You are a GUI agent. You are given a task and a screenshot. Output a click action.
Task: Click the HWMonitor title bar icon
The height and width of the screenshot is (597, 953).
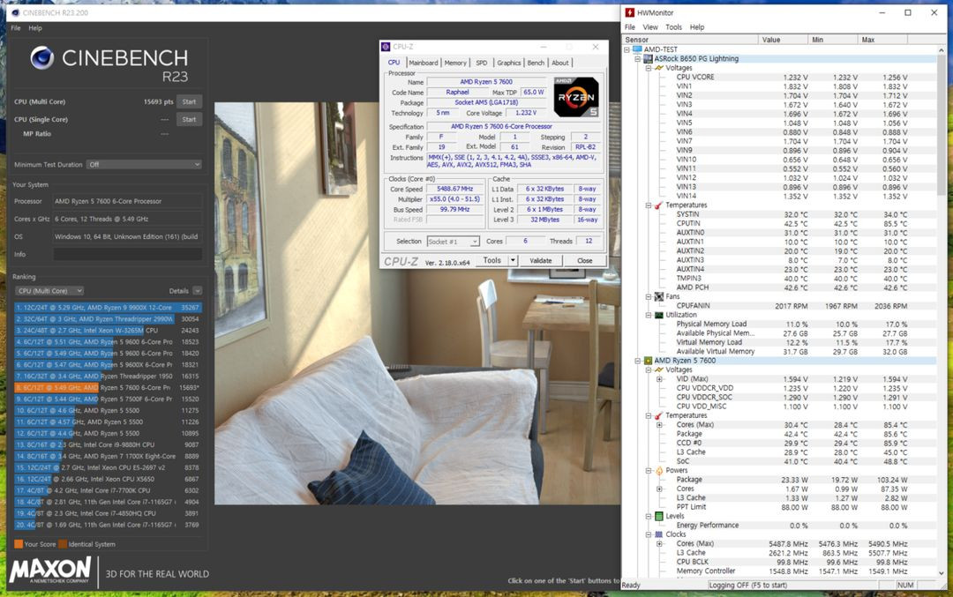pyautogui.click(x=630, y=12)
